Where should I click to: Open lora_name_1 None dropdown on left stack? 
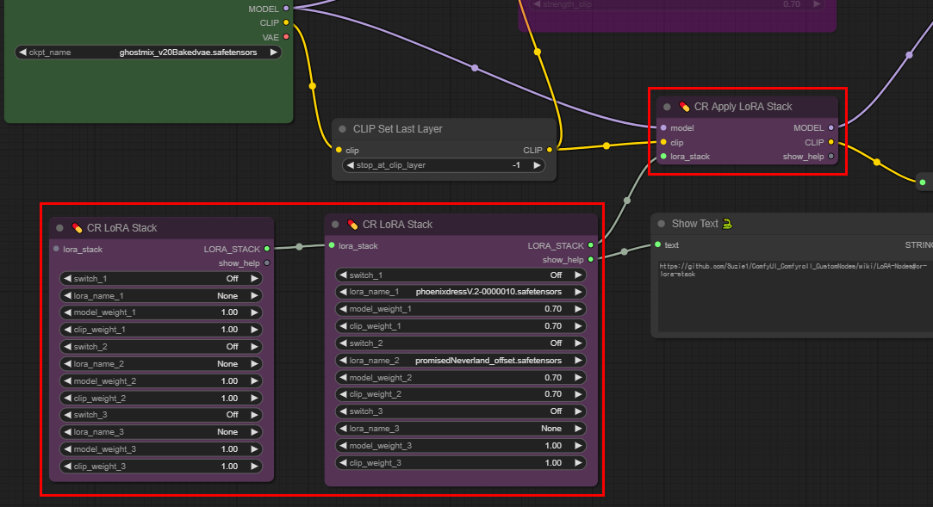(161, 295)
